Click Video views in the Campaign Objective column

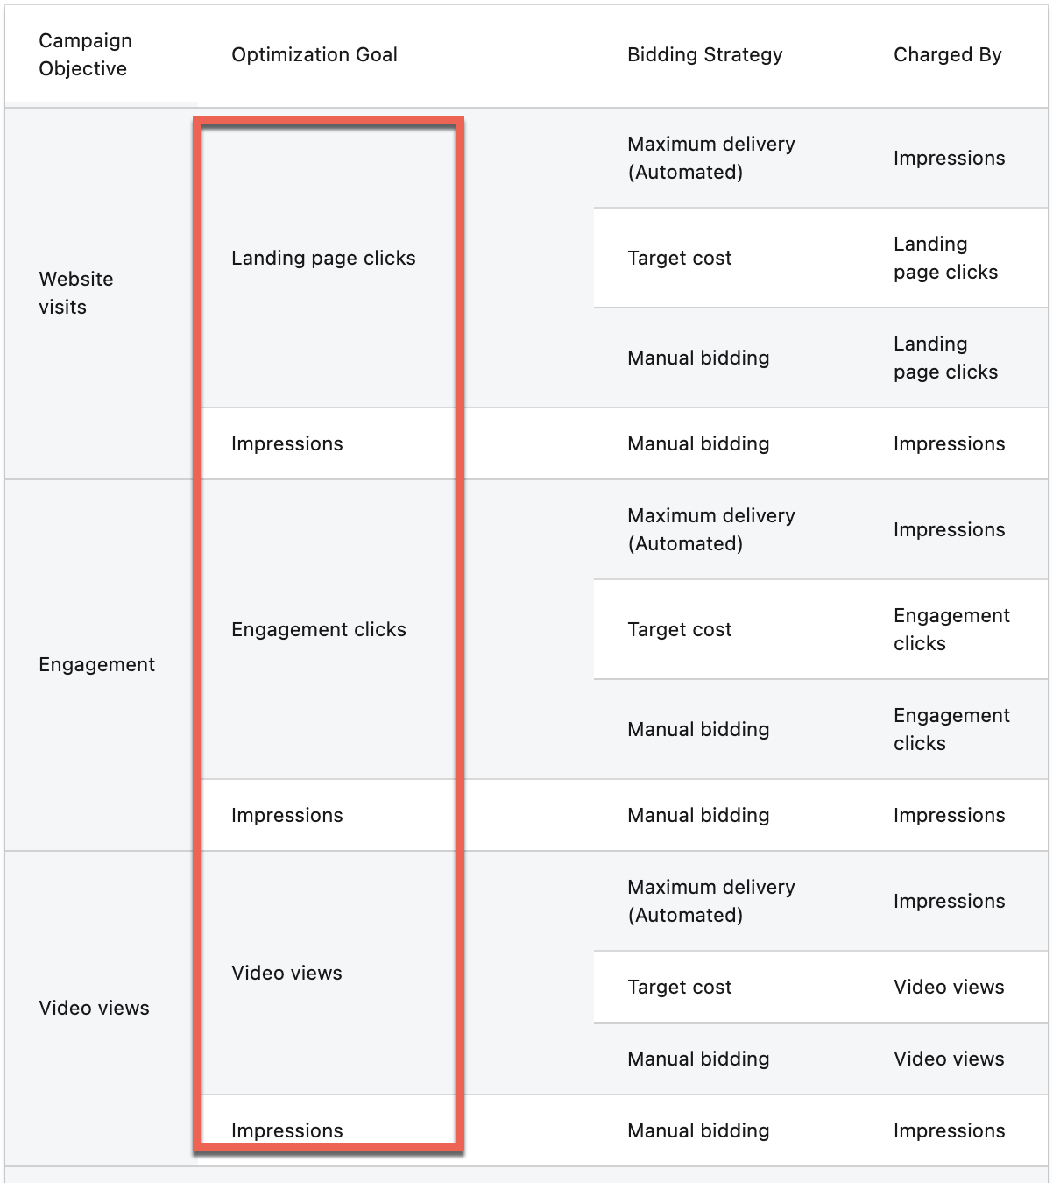point(94,1008)
